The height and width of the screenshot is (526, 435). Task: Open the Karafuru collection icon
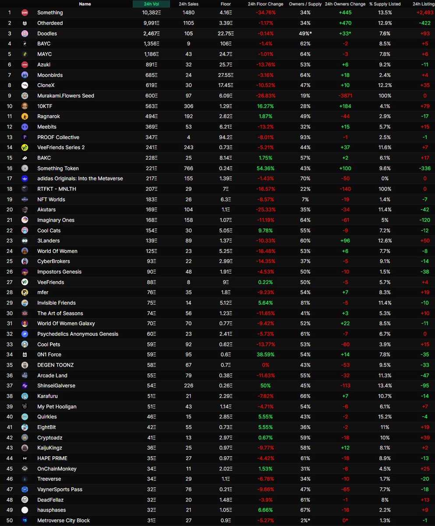click(25, 396)
